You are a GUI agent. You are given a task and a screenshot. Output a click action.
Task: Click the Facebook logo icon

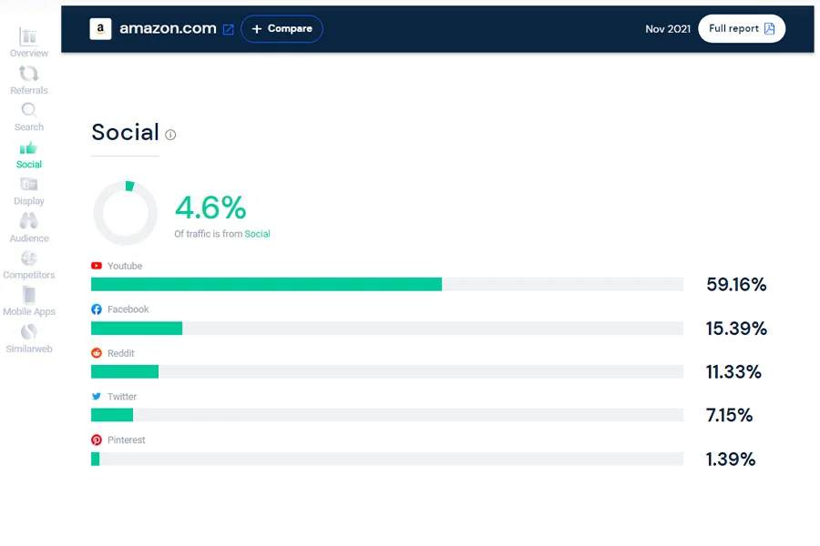pos(97,309)
